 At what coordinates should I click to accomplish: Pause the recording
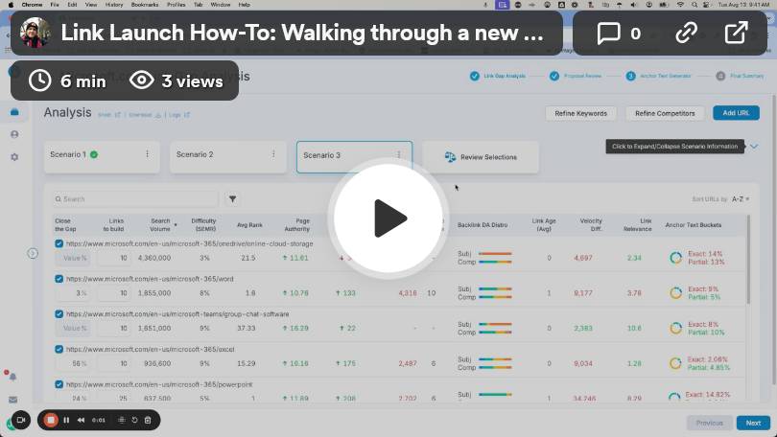point(66,420)
